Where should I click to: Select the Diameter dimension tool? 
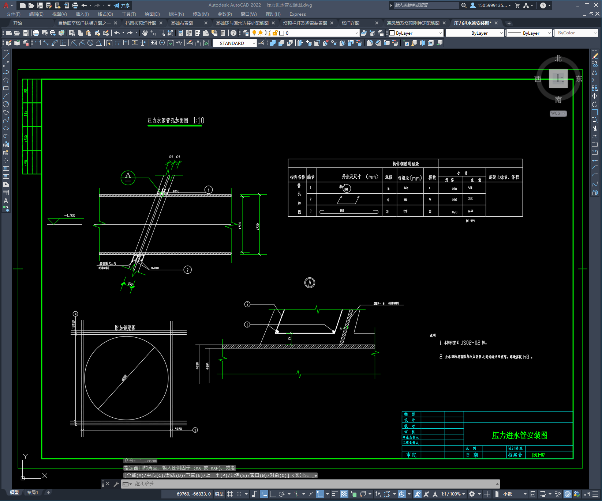(90, 43)
